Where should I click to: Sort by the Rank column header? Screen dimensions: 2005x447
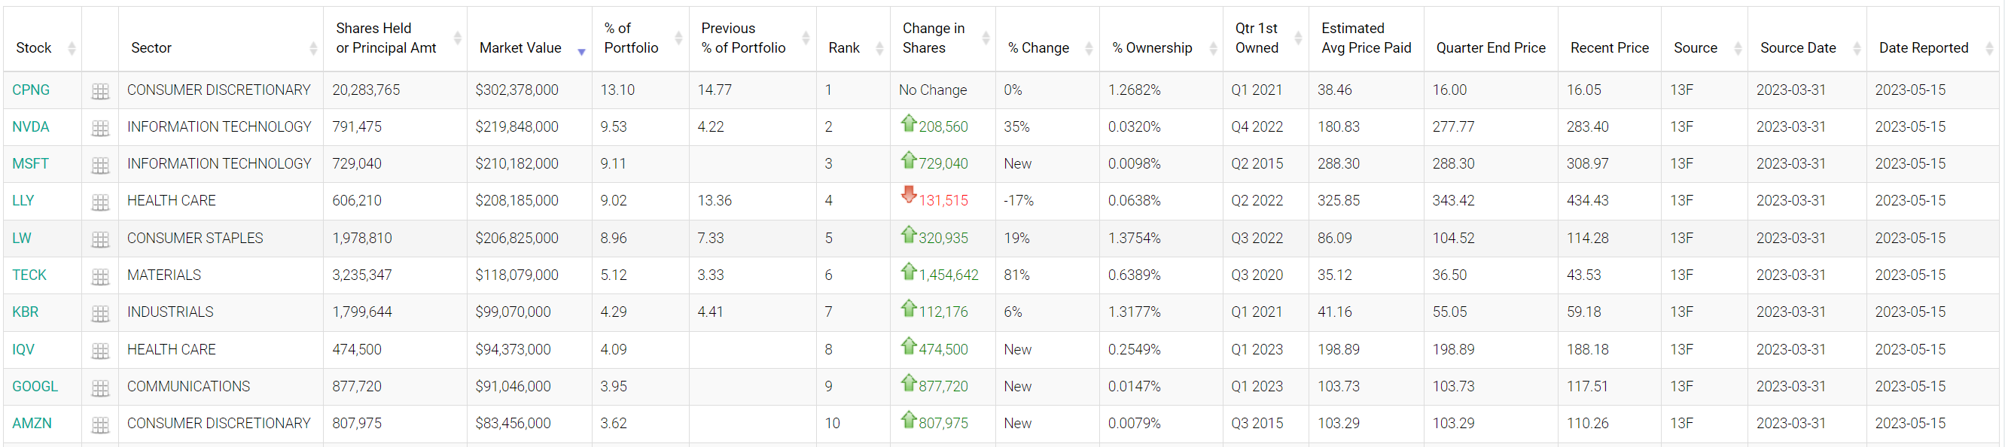click(844, 47)
